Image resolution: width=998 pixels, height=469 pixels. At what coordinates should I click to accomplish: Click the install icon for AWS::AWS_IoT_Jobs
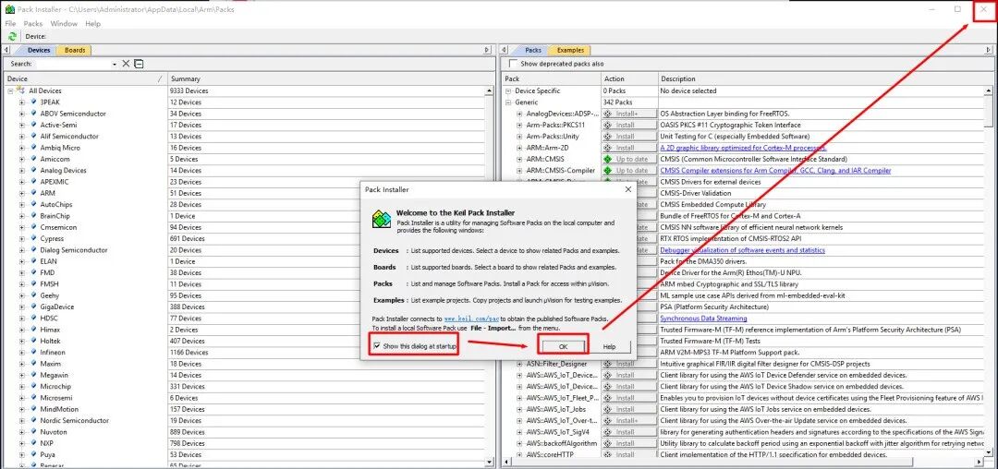pos(608,409)
